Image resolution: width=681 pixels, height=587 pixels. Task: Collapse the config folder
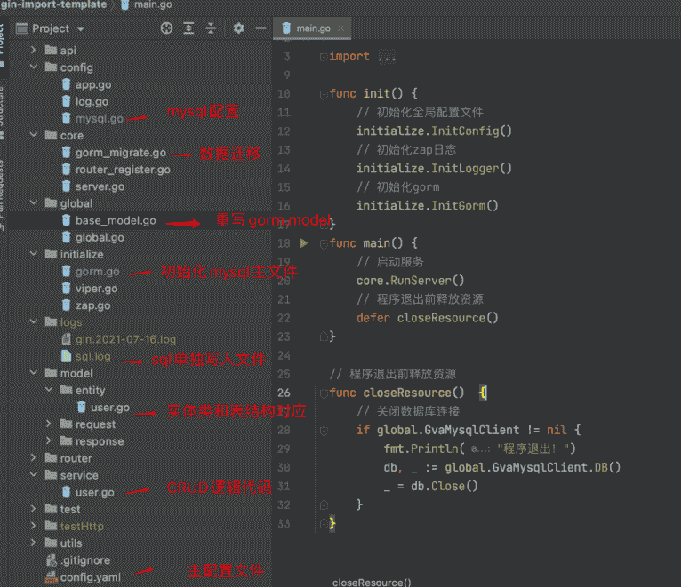(x=34, y=67)
